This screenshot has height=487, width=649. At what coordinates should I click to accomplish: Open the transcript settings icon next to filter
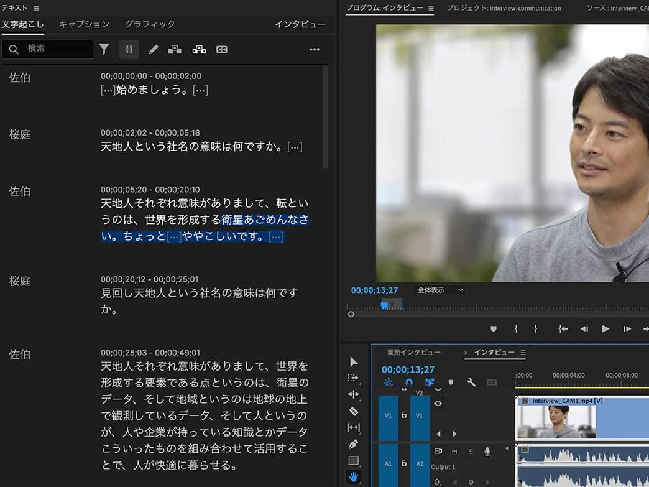click(x=129, y=49)
